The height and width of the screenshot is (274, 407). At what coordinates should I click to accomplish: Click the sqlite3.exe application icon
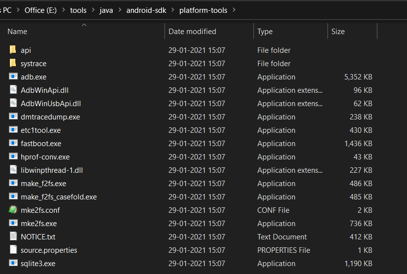tap(13, 263)
